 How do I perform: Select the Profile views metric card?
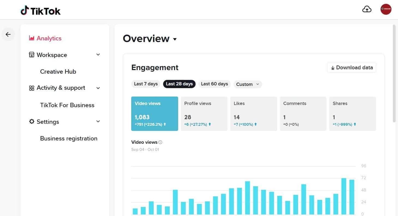(204, 113)
